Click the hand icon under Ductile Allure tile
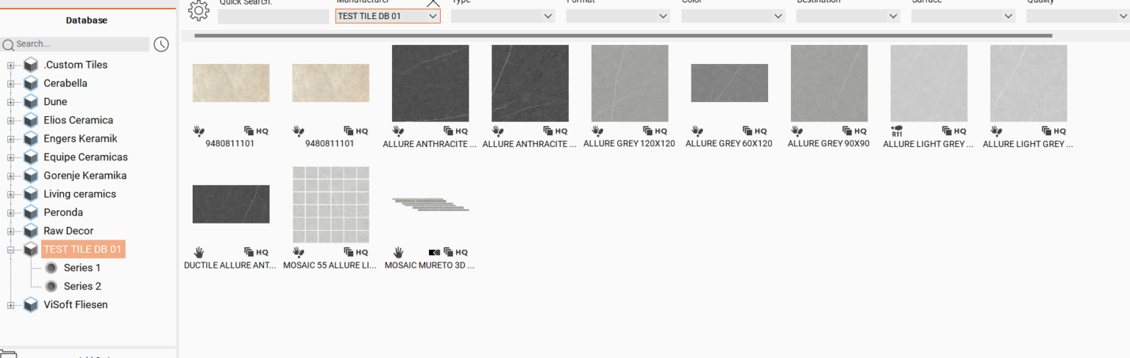The width and height of the screenshot is (1130, 358). [199, 252]
